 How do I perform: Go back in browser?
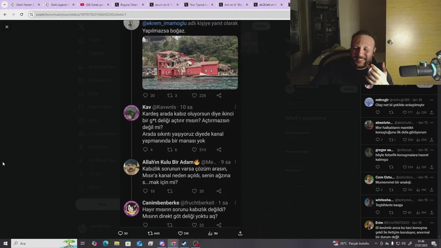coord(5,14)
